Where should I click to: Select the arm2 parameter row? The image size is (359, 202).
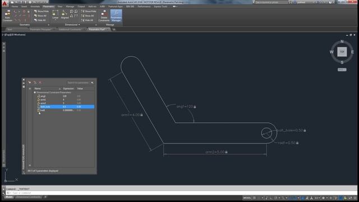click(x=66, y=103)
